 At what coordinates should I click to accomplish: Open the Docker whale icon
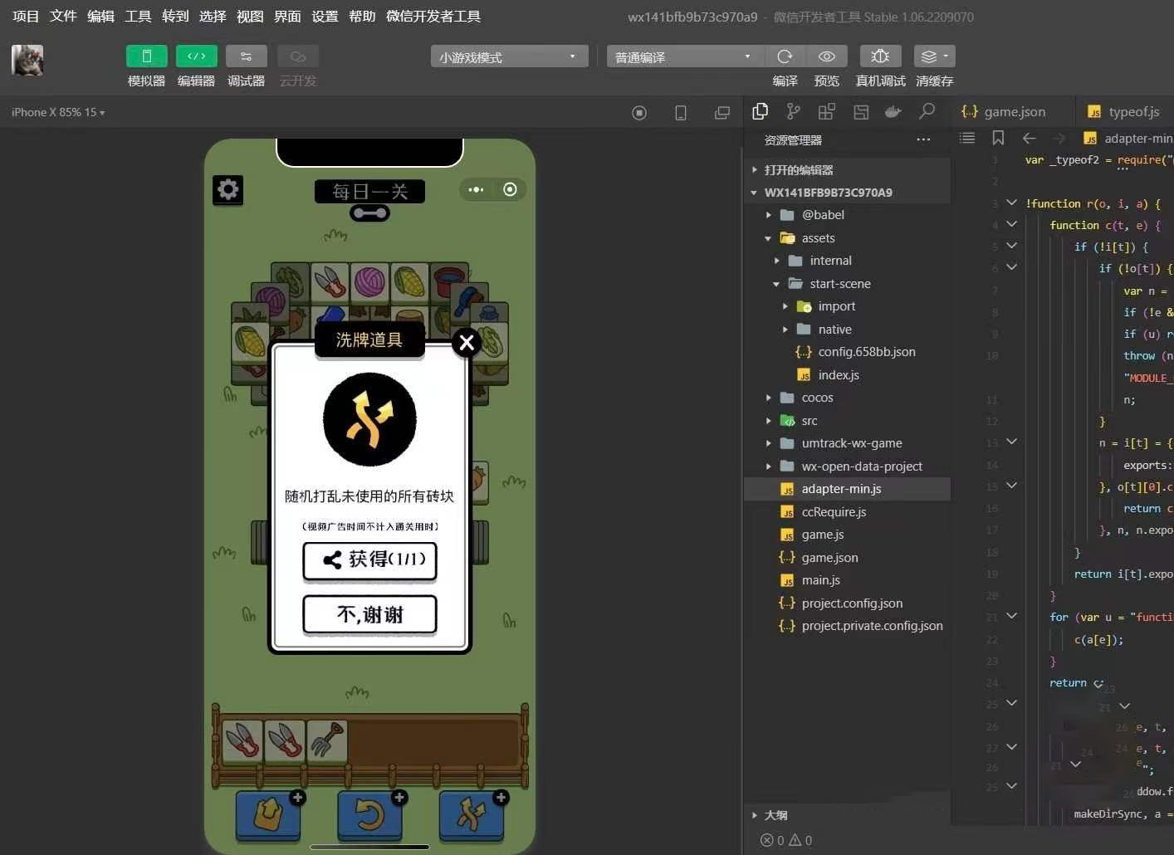tap(893, 111)
